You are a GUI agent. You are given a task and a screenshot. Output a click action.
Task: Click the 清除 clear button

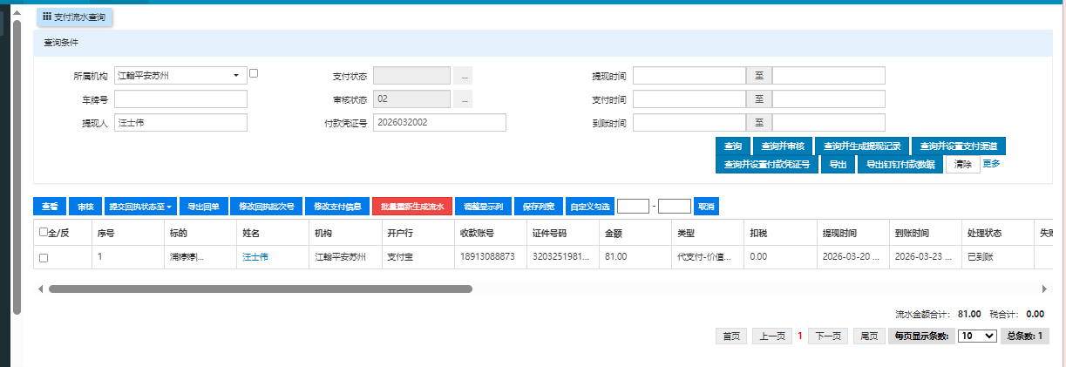tap(962, 164)
